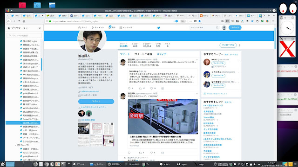298x167 pixels.
Task: Open the Yahoo!基金 trend
Action: pyautogui.click(x=209, y=117)
